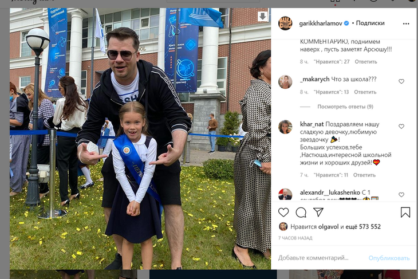Click the download arrow on photo
The height and width of the screenshot is (279, 418).
tap(263, 16)
